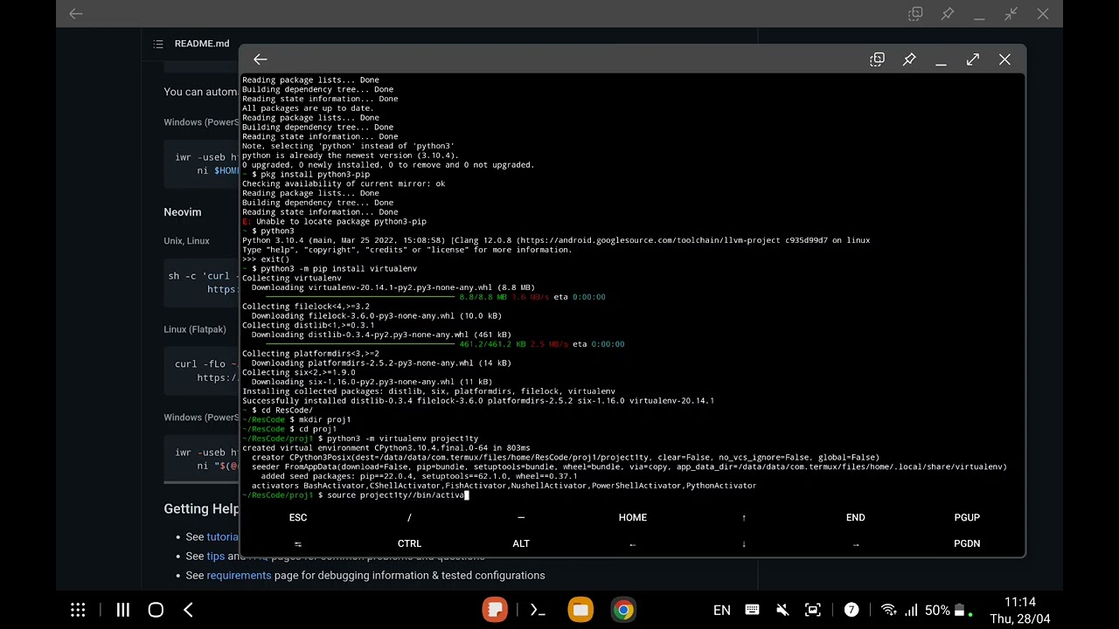Viewport: 1119px width, 629px height.
Task: Tap the Home circle navigation button
Action: [x=156, y=610]
